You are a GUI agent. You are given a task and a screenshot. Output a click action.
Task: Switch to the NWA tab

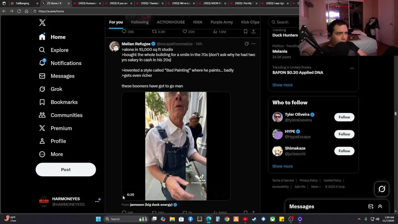[x=198, y=22]
